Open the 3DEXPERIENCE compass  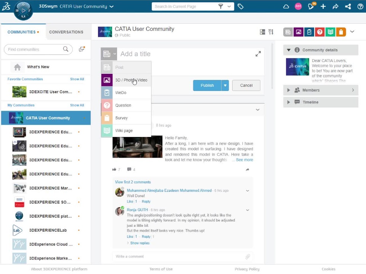pyautogui.click(x=23, y=11)
